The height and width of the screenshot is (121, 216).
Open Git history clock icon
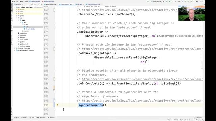[191, 1]
